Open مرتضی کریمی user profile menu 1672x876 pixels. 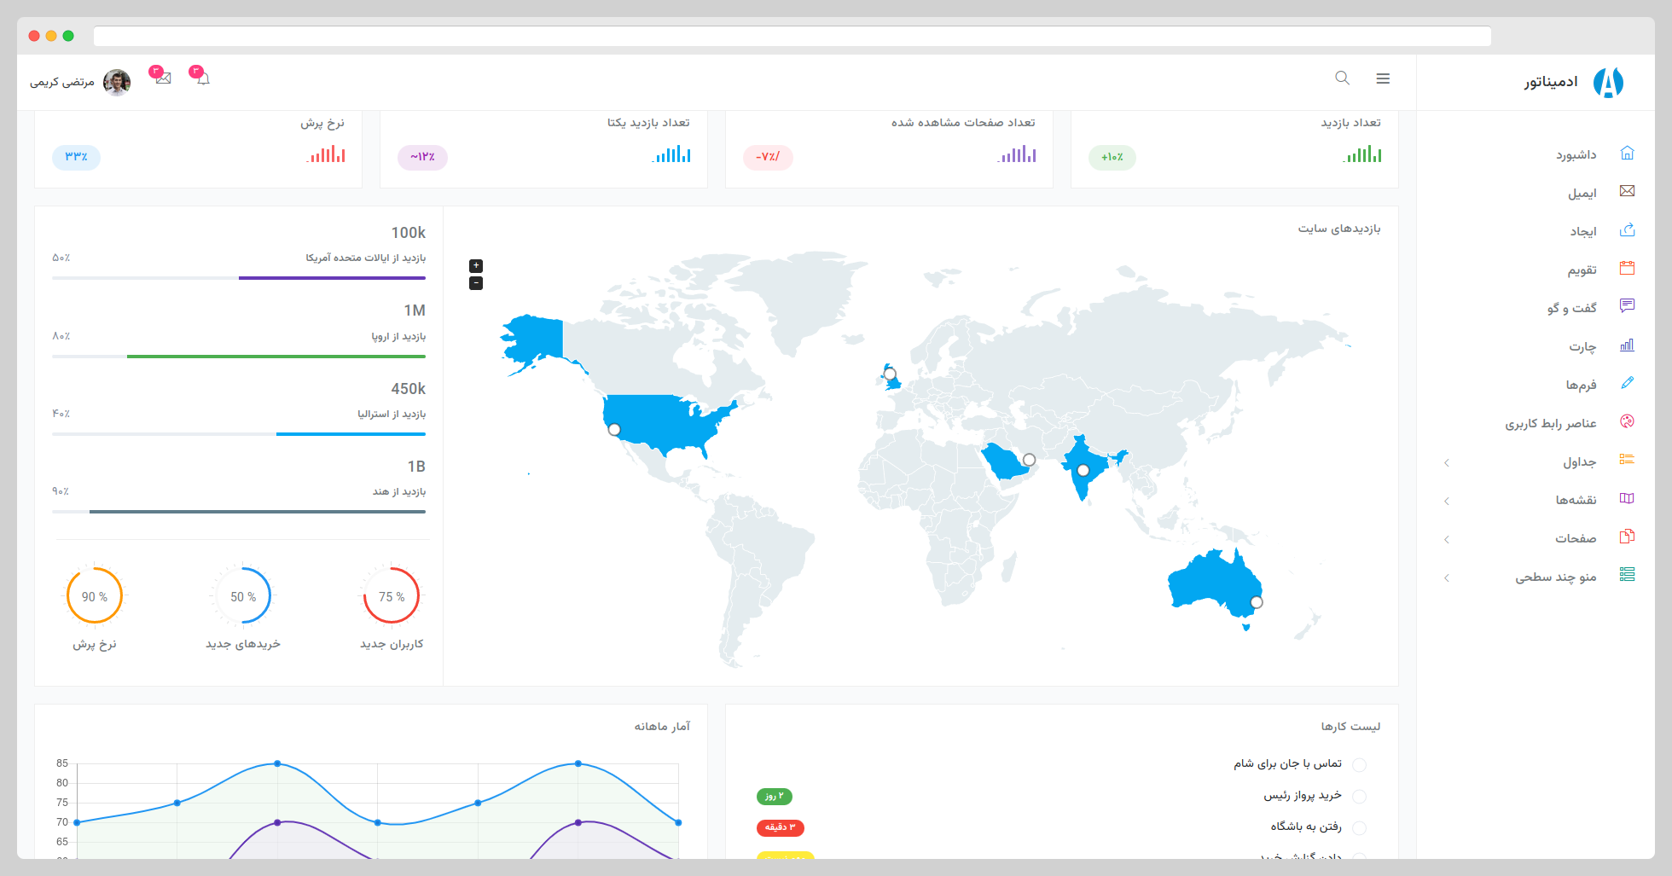(x=81, y=82)
